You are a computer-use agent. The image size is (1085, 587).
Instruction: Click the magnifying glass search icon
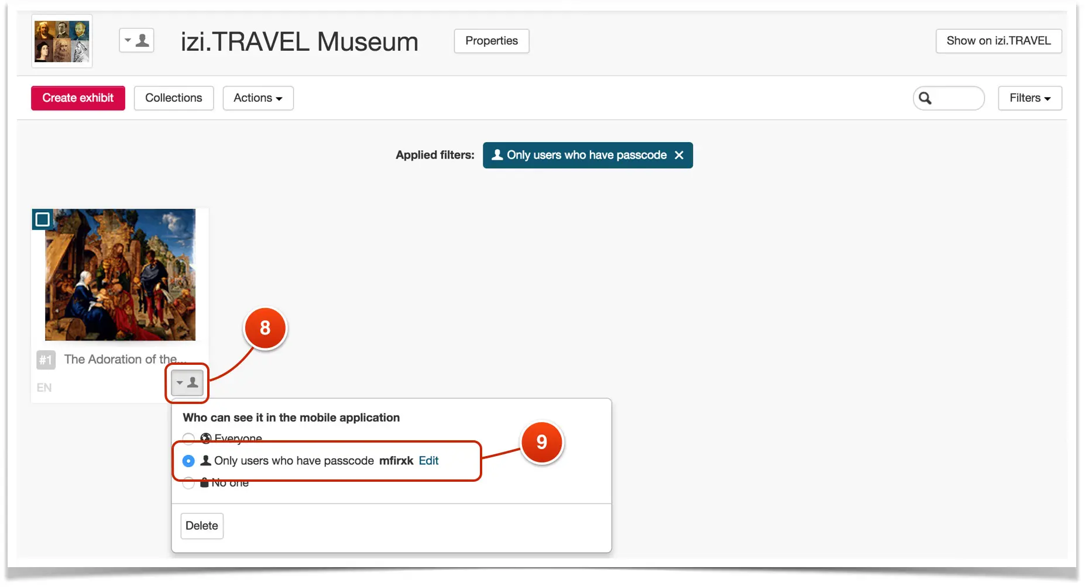coord(925,98)
